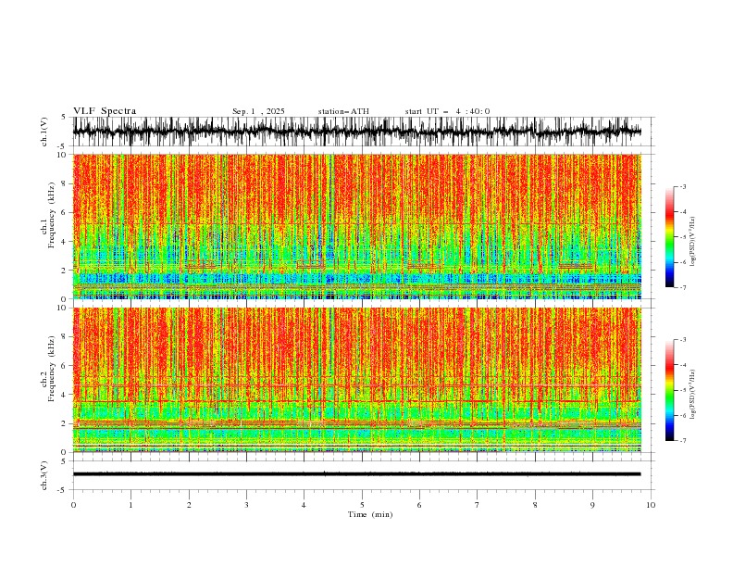Click the '6' kHz tick on ch.2 axis
733x567 pixels.
(x=66, y=366)
